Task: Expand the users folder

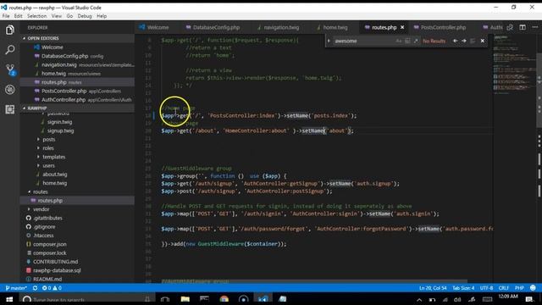Action: tap(48, 166)
